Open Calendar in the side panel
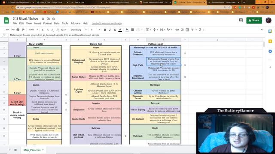The image size is (275, 154). click(270, 31)
